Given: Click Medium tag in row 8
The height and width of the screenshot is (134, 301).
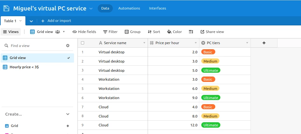Looking at the screenshot, I should [x=210, y=116].
